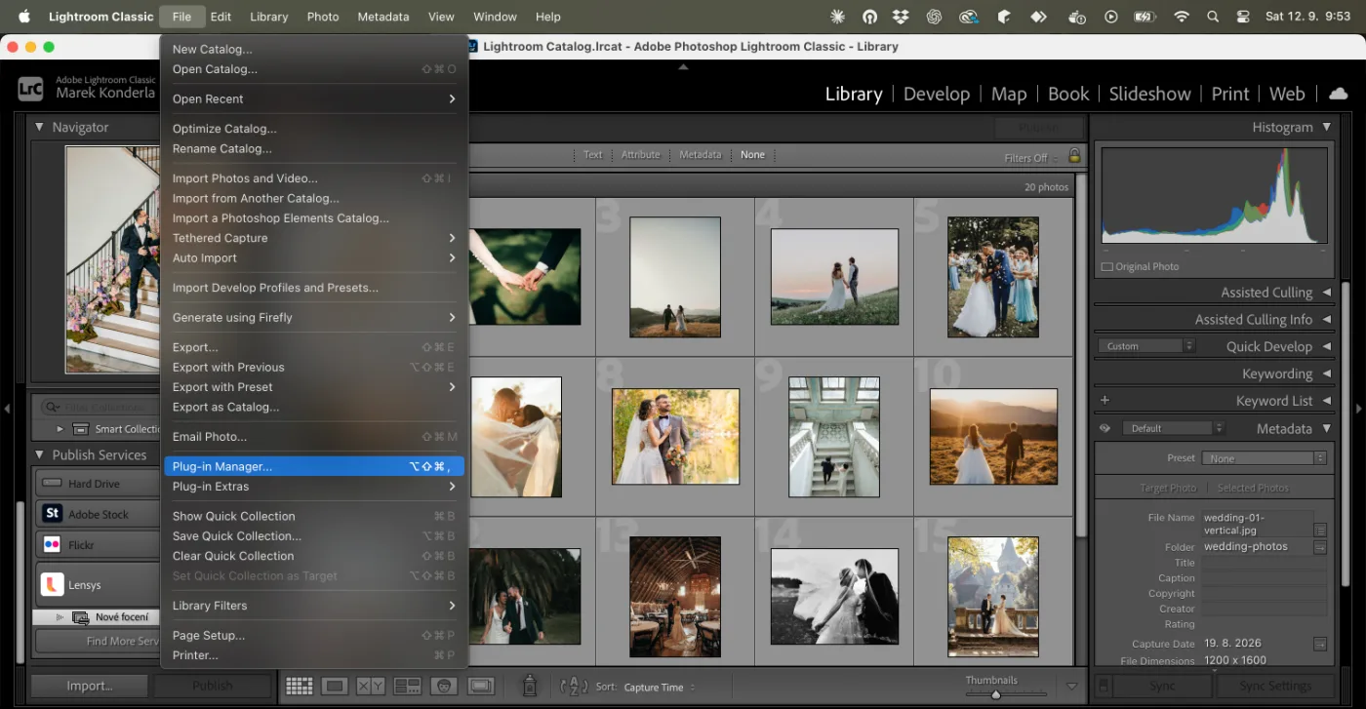Open Compare view (XY) icon
Image resolution: width=1366 pixels, height=709 pixels.
pyautogui.click(x=371, y=687)
